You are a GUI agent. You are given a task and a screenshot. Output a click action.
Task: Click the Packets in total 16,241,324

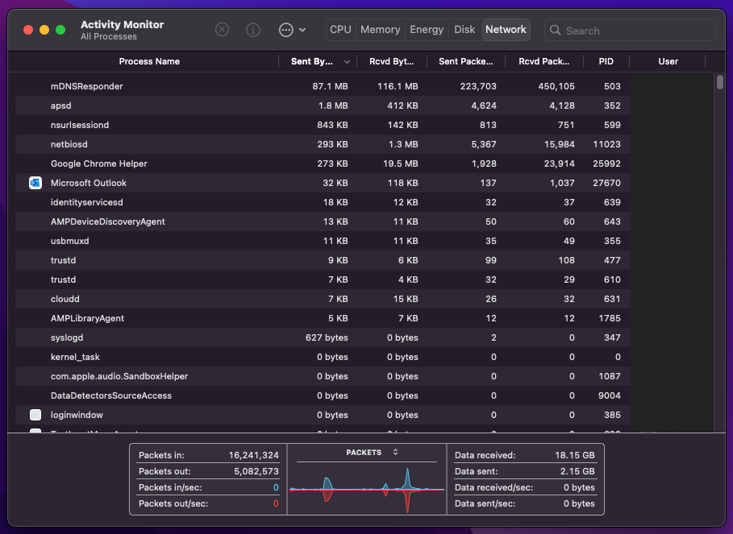tap(253, 455)
